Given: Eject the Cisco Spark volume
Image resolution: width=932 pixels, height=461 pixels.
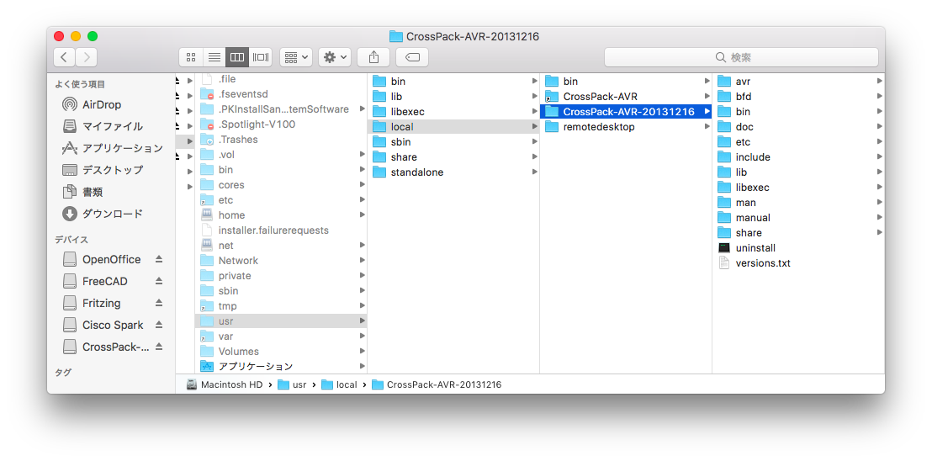Looking at the screenshot, I should [159, 325].
